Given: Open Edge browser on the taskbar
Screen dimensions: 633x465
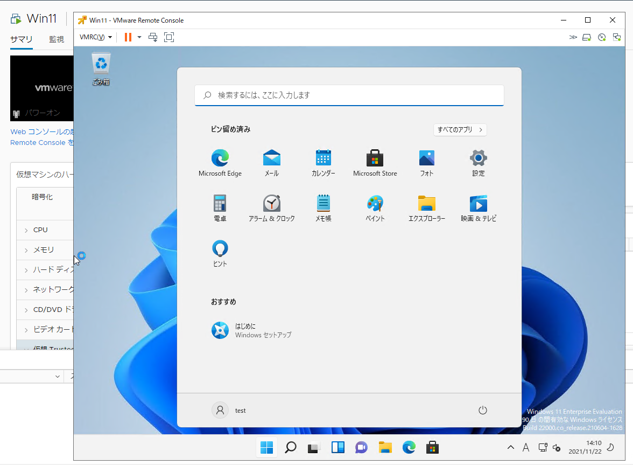Looking at the screenshot, I should tap(409, 448).
